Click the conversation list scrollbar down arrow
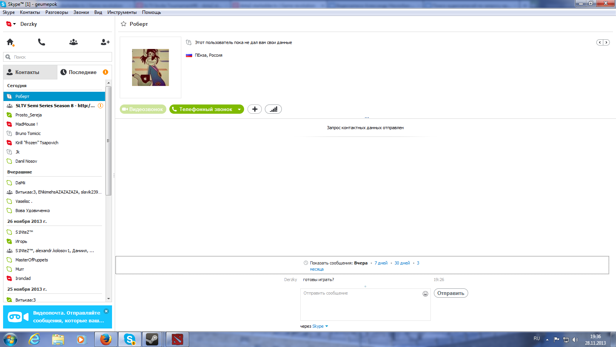This screenshot has height=347, width=616. (x=109, y=298)
